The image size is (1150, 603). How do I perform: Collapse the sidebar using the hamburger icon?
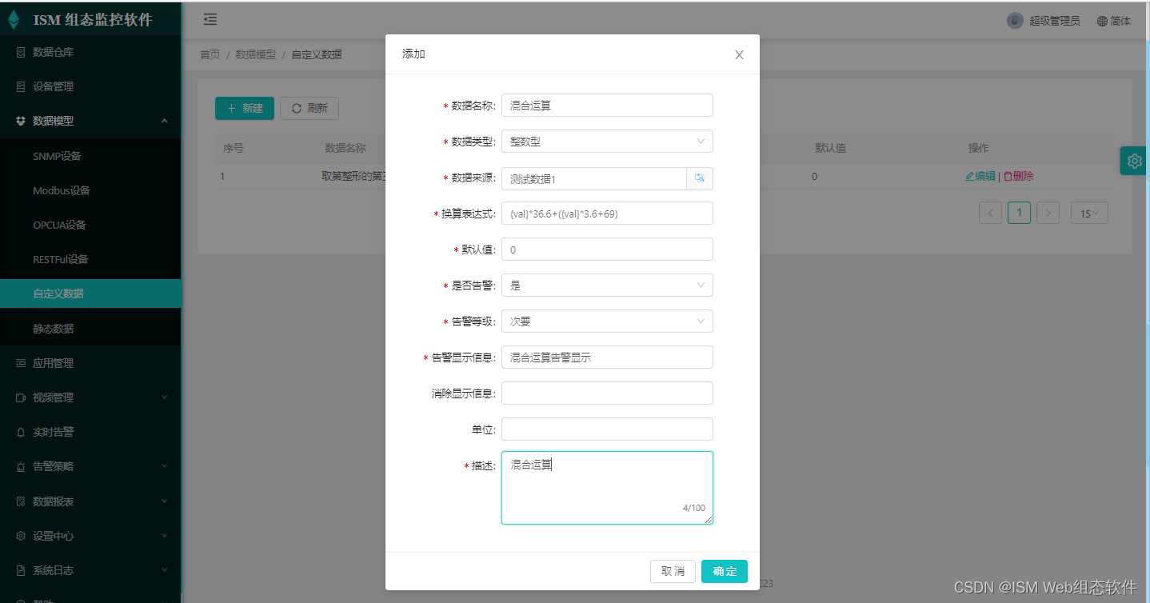210,18
